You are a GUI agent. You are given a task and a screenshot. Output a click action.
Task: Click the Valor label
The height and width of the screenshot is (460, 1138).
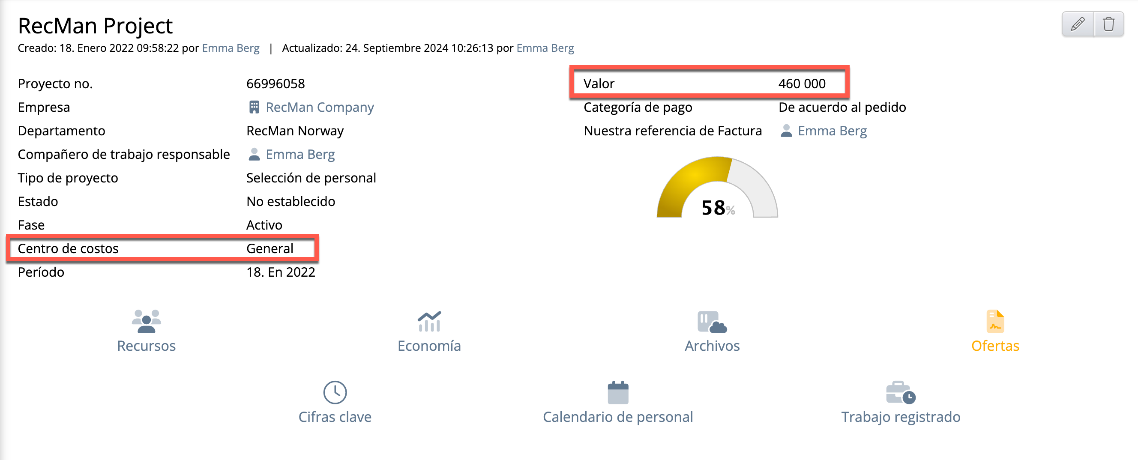(x=599, y=84)
